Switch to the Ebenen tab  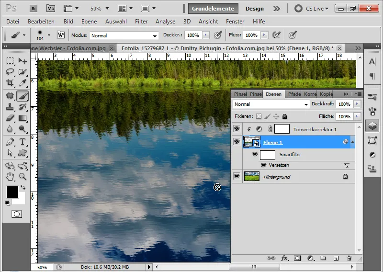[273, 94]
